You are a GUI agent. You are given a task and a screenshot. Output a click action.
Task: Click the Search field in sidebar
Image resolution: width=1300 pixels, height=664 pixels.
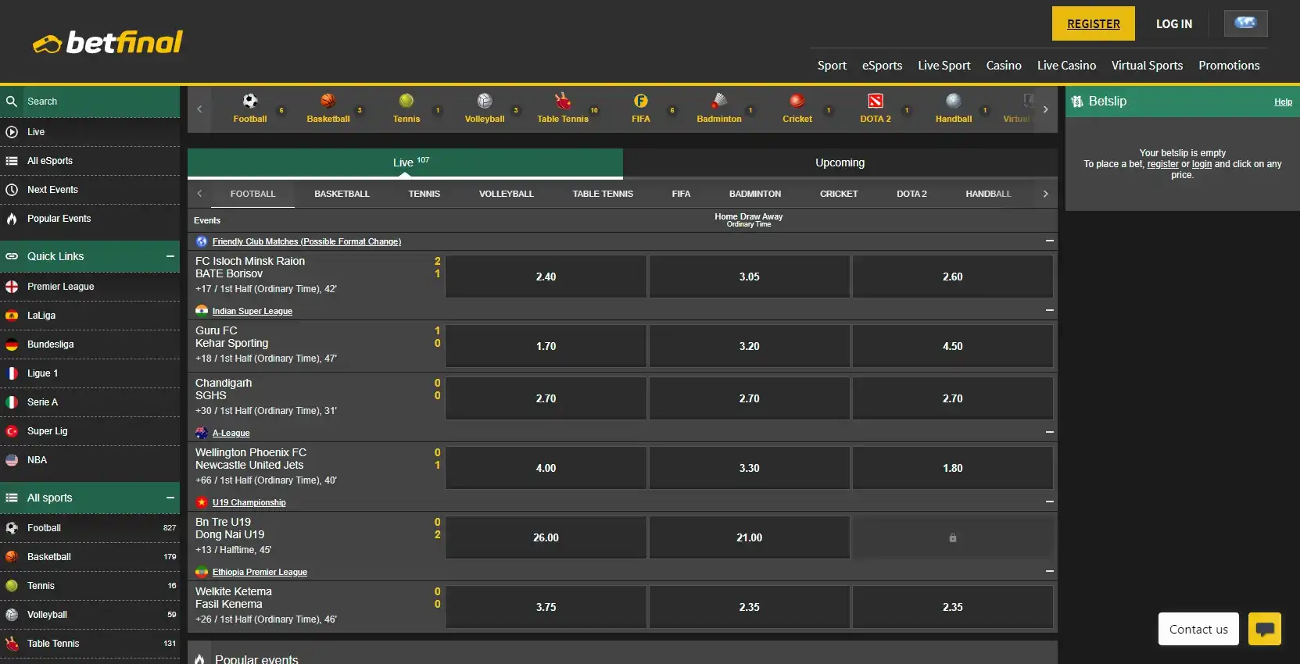[x=94, y=102]
